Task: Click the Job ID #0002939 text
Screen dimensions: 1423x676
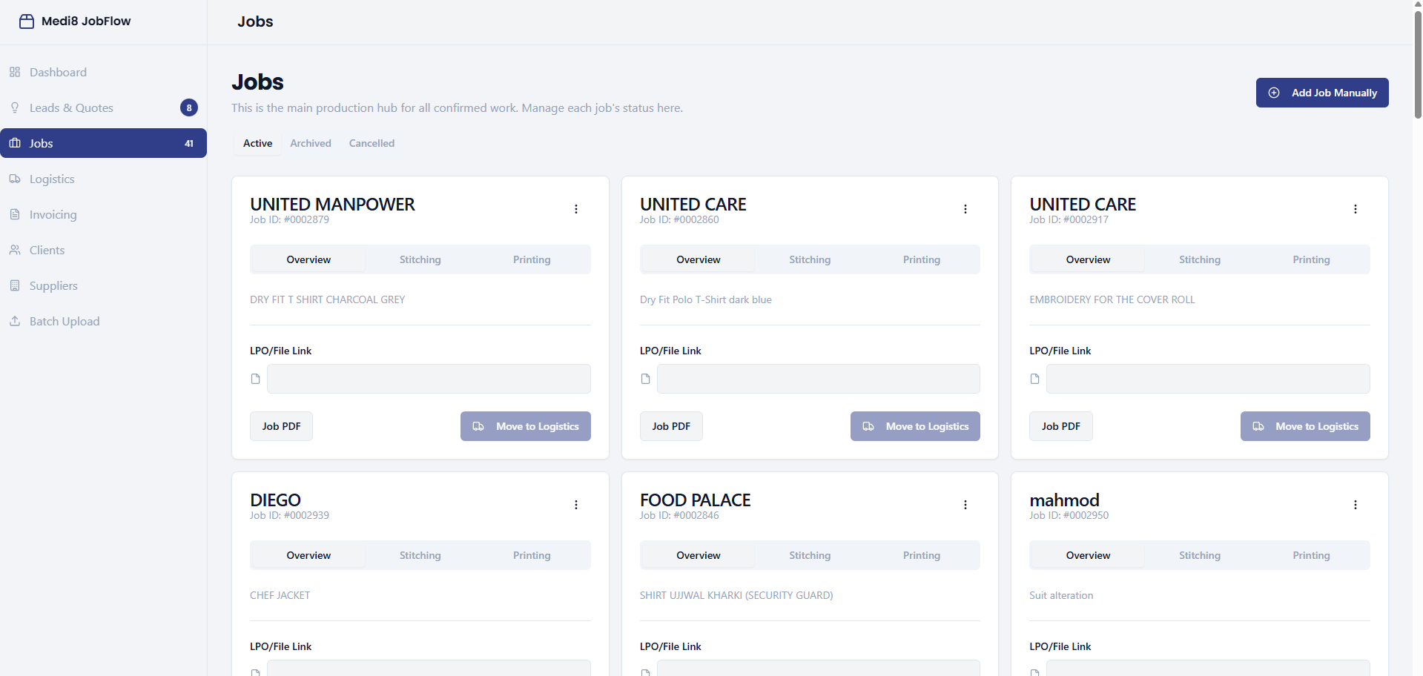Action: (289, 515)
